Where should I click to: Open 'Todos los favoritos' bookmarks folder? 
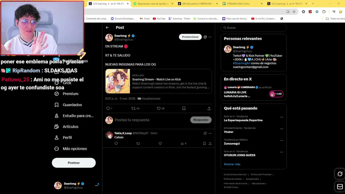(335, 19)
